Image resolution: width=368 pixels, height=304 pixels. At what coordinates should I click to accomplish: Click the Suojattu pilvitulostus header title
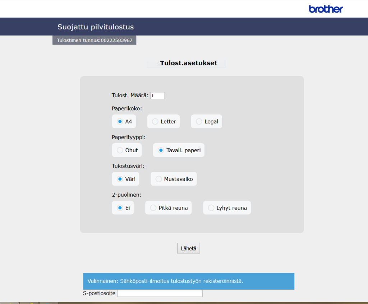tap(96, 27)
